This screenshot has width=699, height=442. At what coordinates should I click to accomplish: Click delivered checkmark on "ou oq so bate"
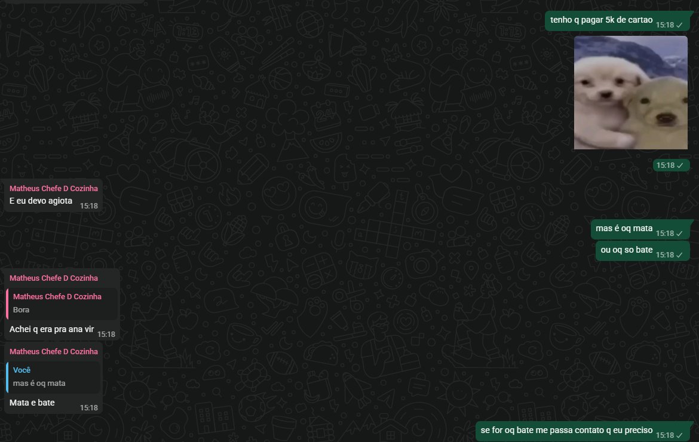pyautogui.click(x=679, y=255)
